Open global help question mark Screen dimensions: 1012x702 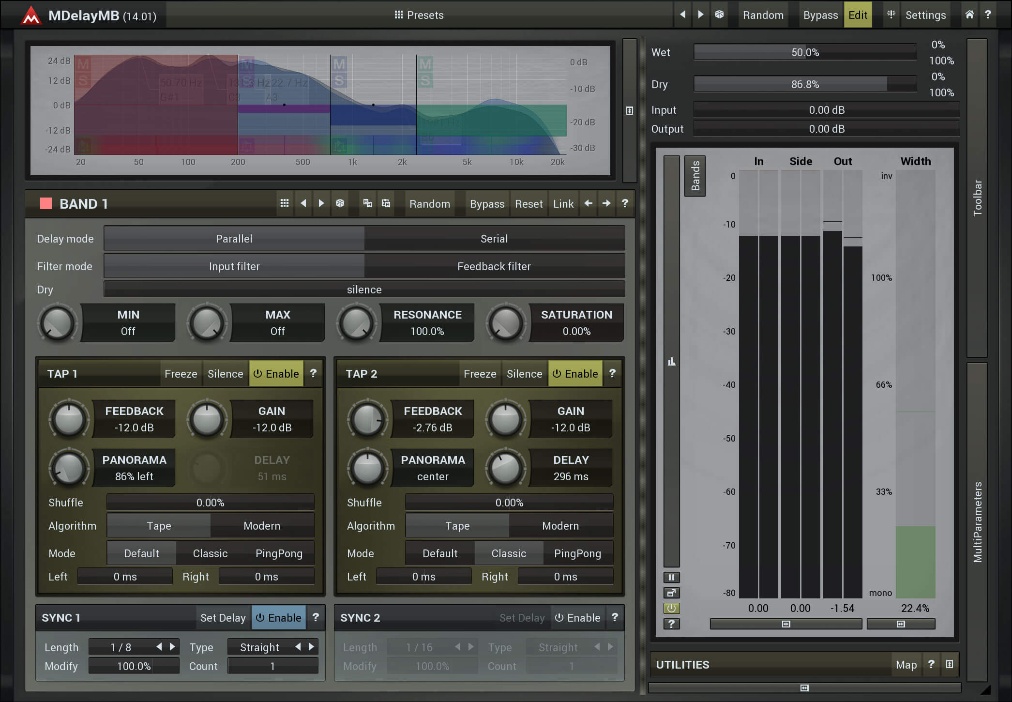(988, 15)
